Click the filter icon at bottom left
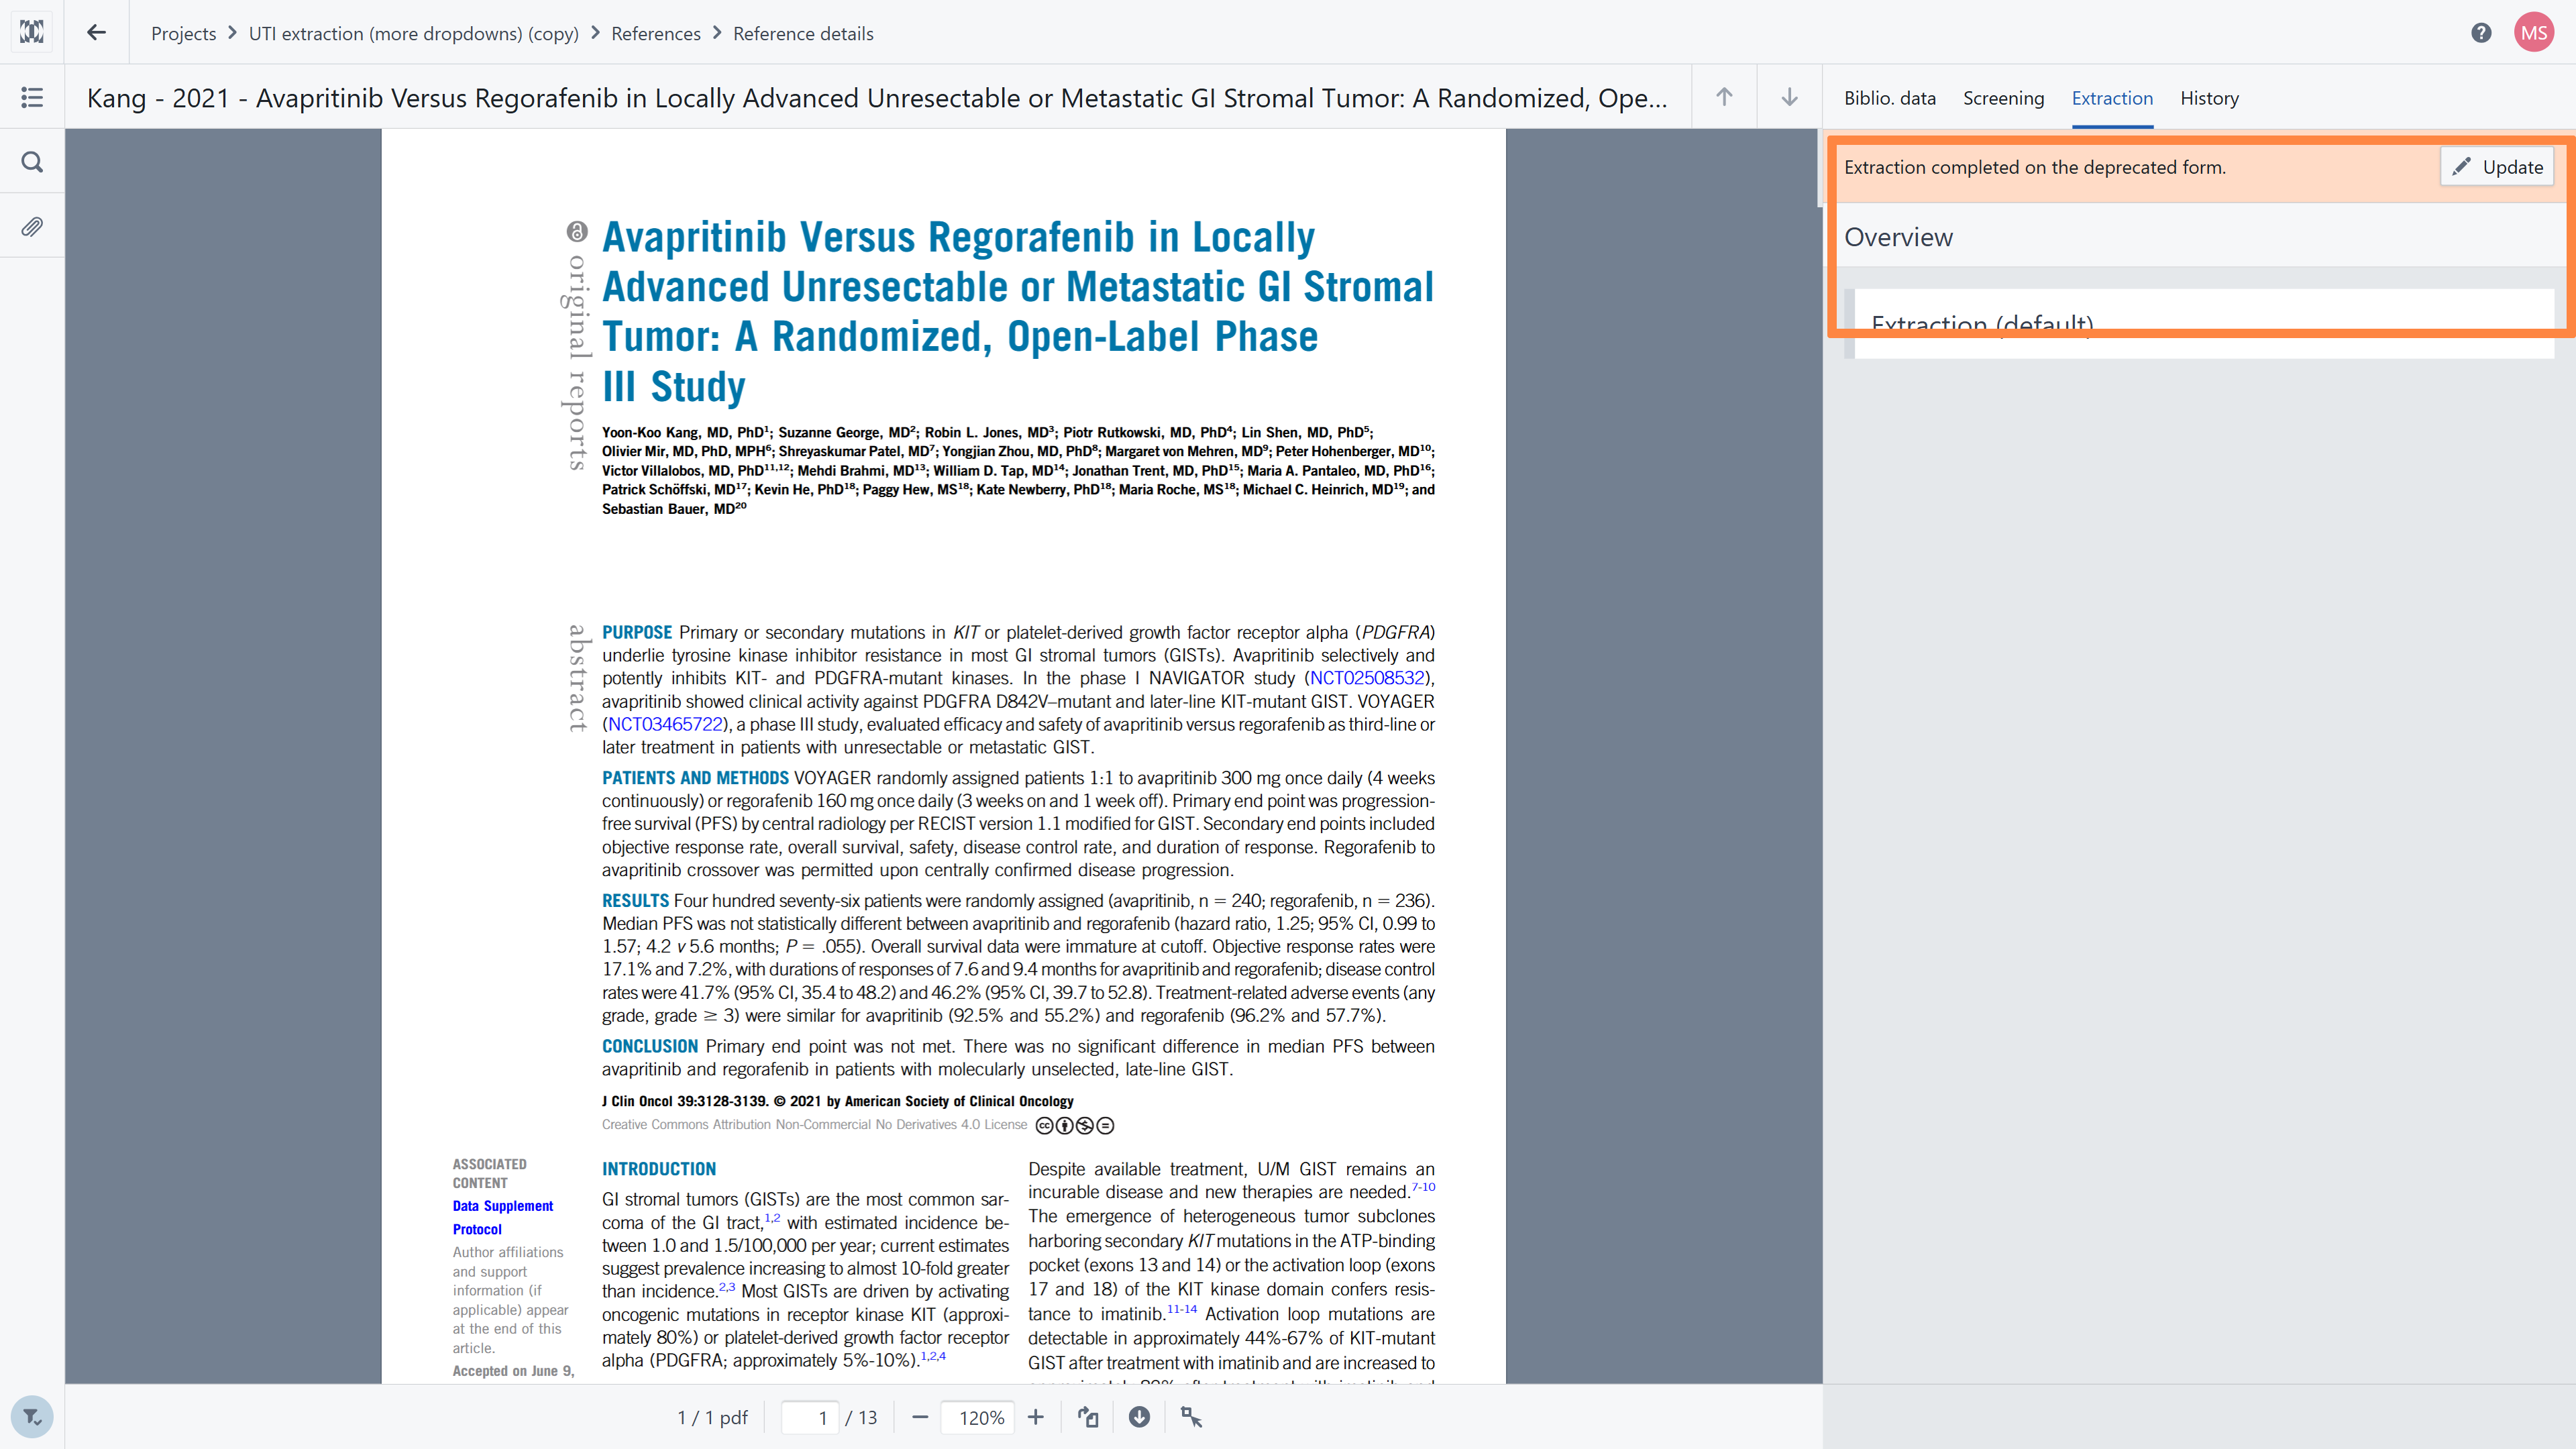2576x1449 pixels. [32, 1417]
